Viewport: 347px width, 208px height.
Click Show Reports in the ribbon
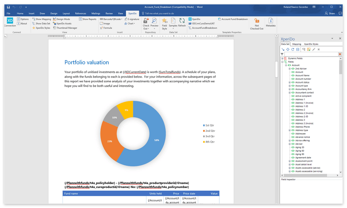(x=88, y=19)
